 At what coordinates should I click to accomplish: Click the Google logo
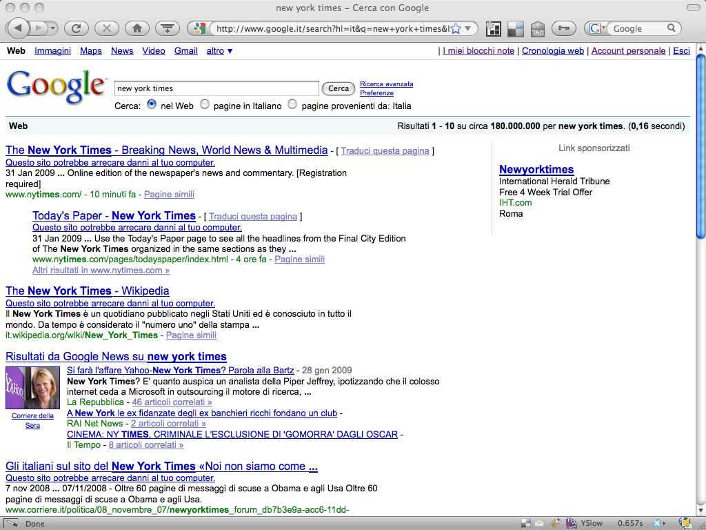(x=57, y=86)
